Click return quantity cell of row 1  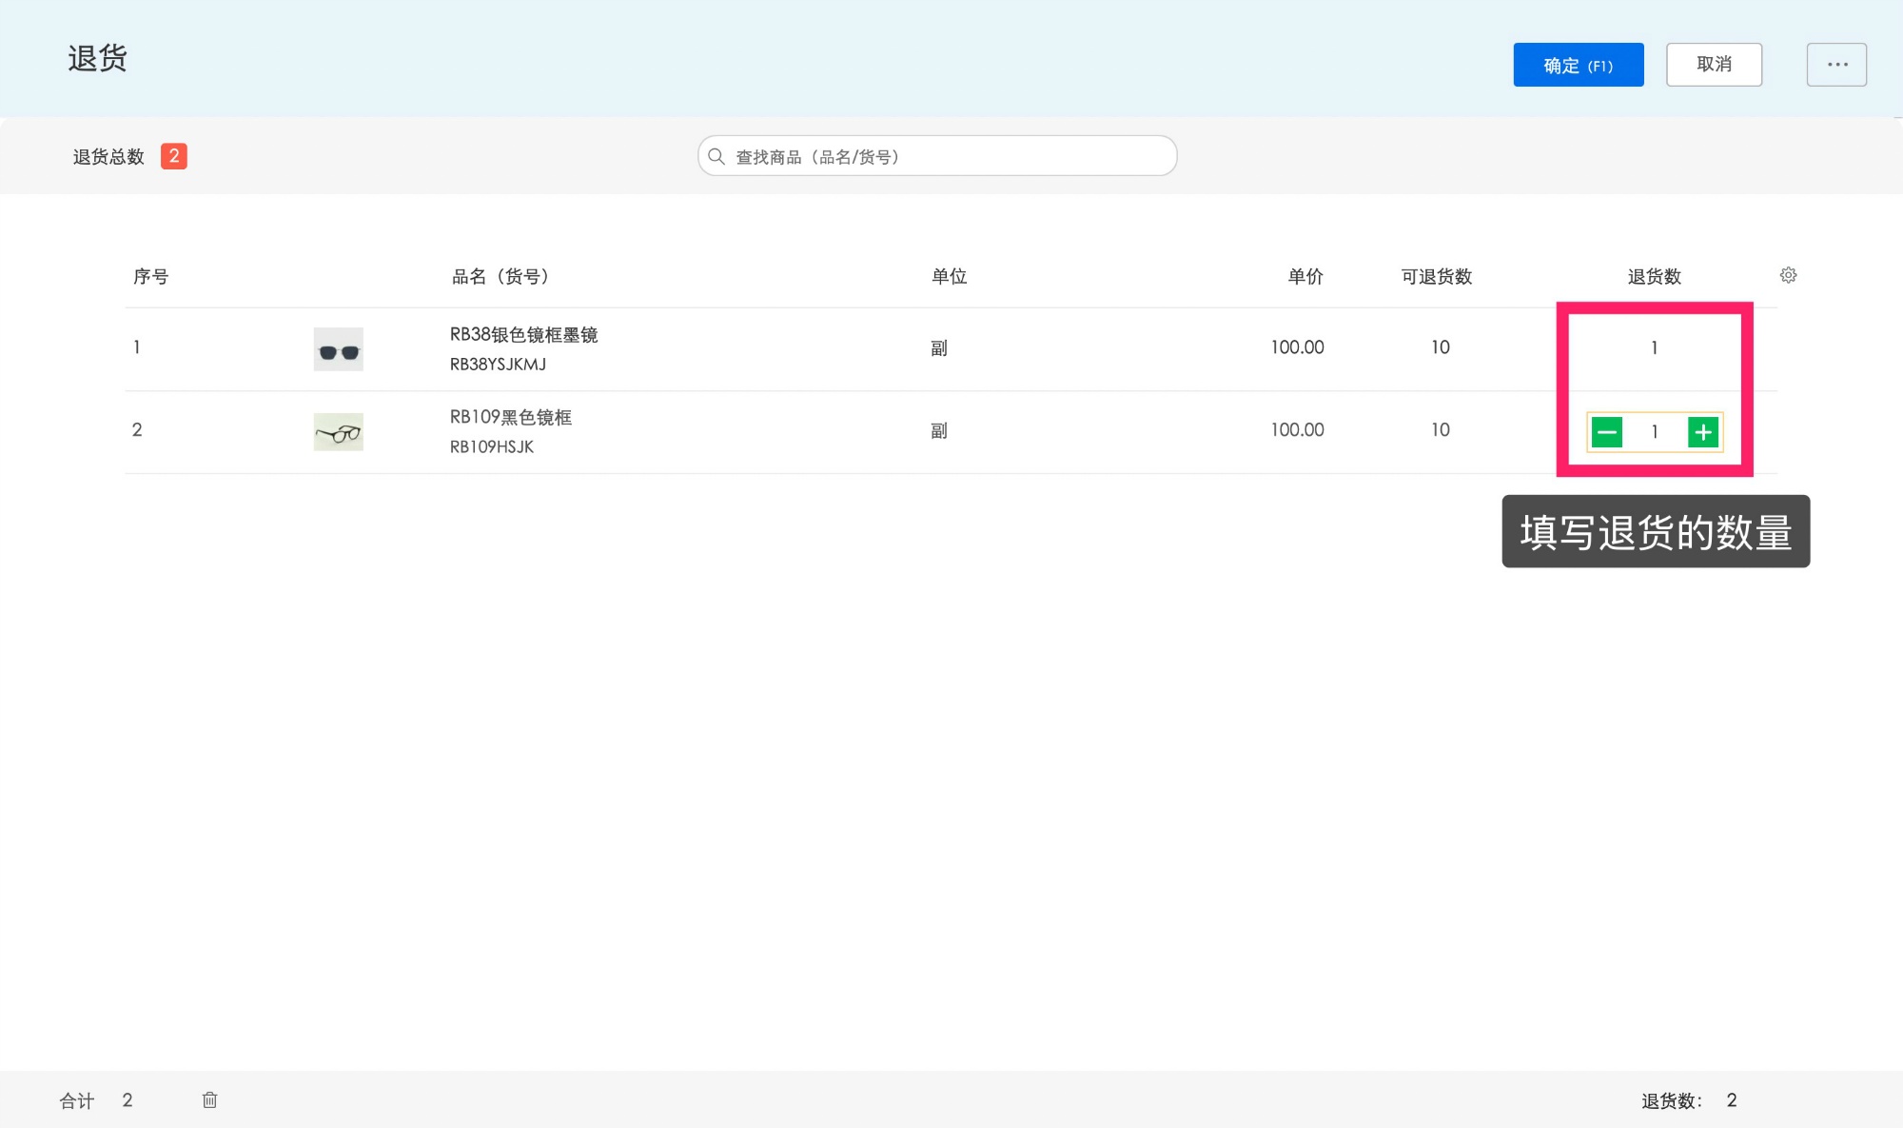pyautogui.click(x=1654, y=347)
